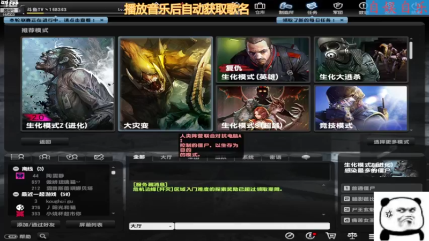The image size is (429, 241).
Task: Click the 暗影 ranking entry numbered 2
Action: (359, 199)
